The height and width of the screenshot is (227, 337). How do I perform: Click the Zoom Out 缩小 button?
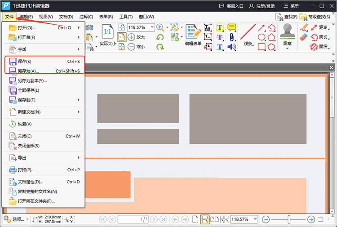tap(136, 47)
